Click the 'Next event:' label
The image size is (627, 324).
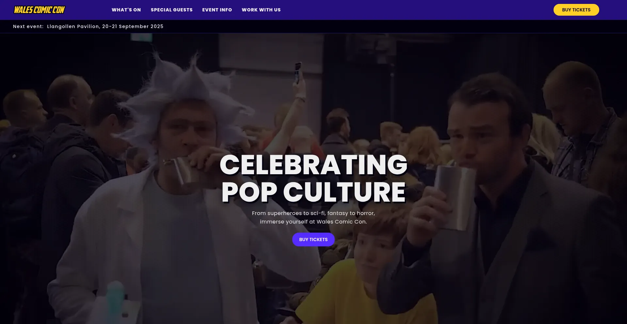pos(28,26)
